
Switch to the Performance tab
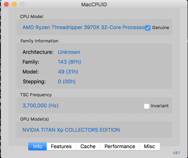(120, 146)
